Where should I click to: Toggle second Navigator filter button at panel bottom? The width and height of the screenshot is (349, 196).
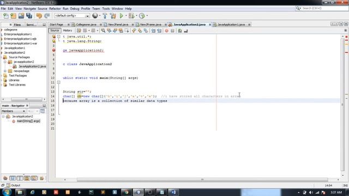click(x=13, y=178)
